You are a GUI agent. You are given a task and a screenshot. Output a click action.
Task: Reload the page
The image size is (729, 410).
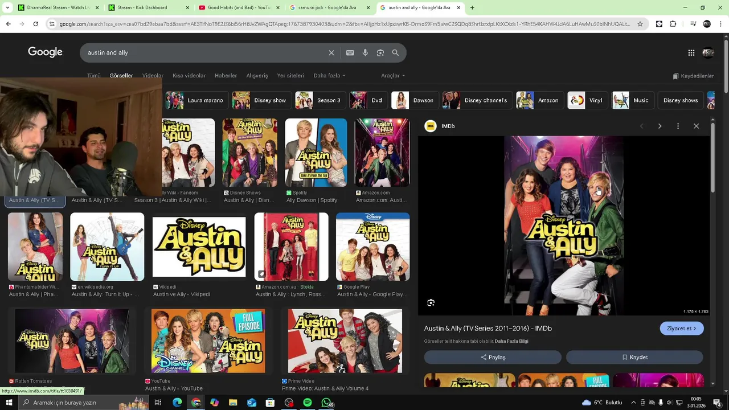[35, 24]
